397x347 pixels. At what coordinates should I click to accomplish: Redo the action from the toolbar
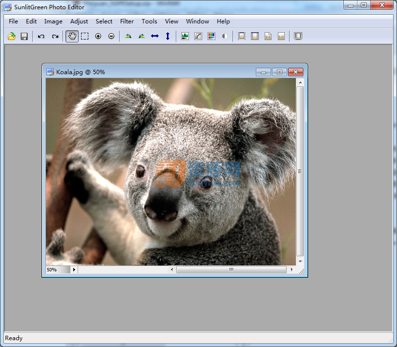(55, 36)
